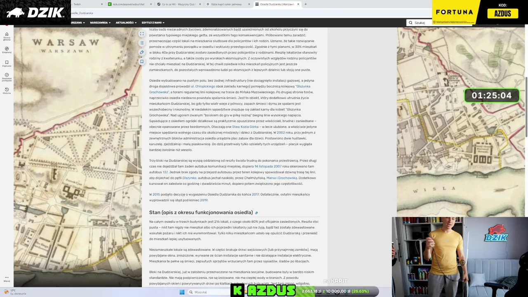Screen dimensions: 528x297
Task: Open the 2019 year link
Action: (x=204, y=200)
